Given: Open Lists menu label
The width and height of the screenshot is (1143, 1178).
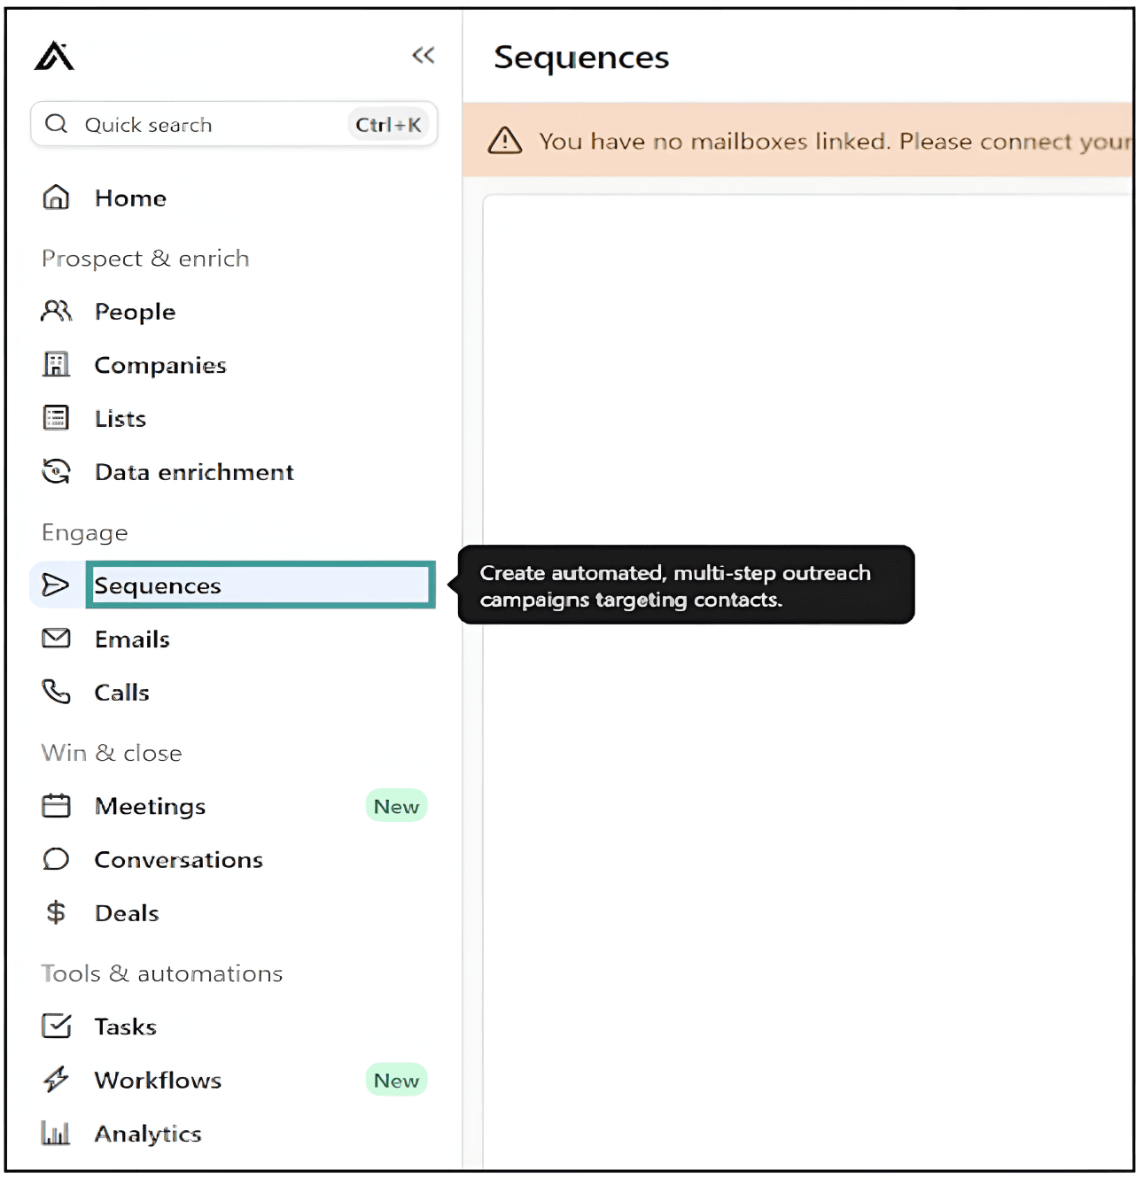Looking at the screenshot, I should pos(121,419).
